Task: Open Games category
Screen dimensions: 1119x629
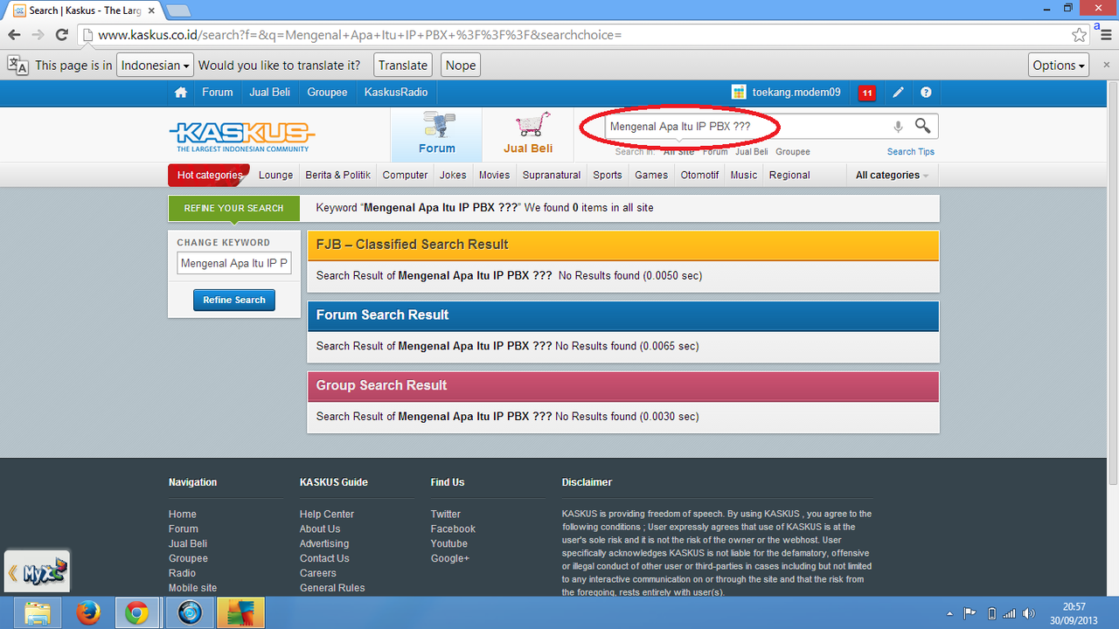Action: click(x=651, y=175)
